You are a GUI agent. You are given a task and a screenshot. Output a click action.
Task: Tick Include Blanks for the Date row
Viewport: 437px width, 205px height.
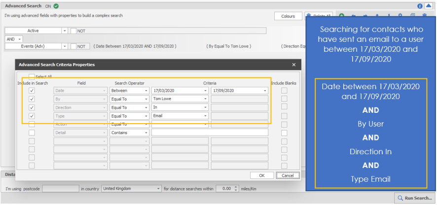coord(284,91)
